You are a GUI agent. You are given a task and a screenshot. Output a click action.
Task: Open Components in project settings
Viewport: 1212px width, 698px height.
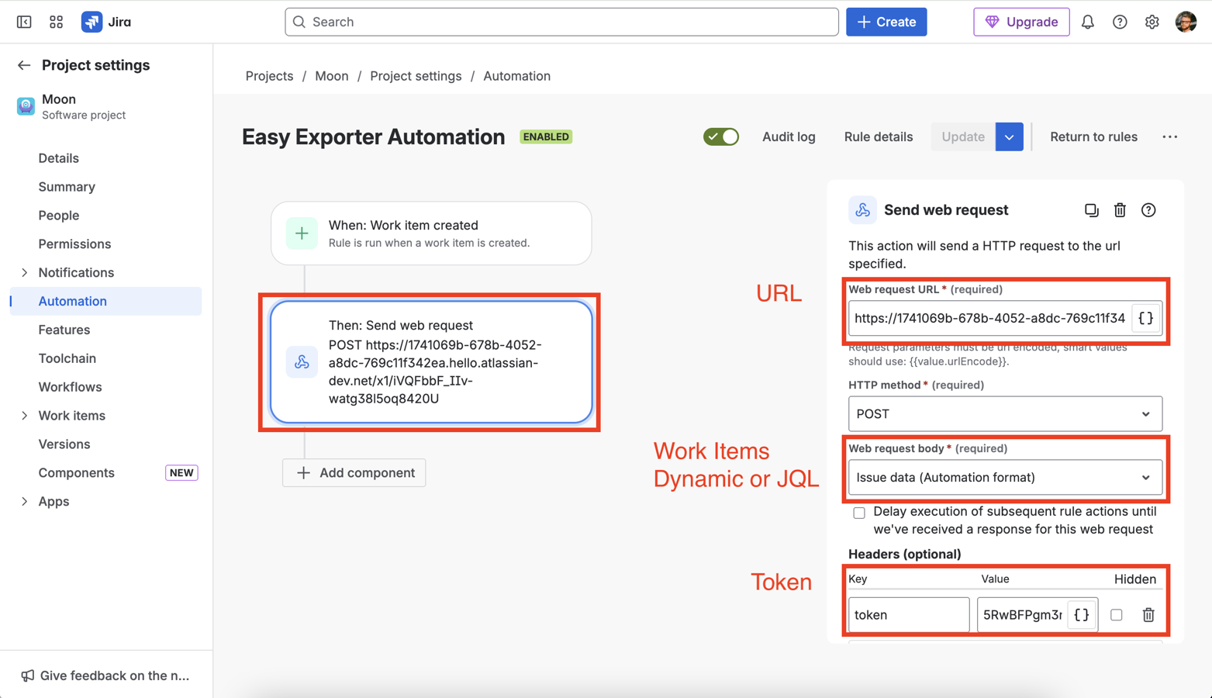click(77, 473)
